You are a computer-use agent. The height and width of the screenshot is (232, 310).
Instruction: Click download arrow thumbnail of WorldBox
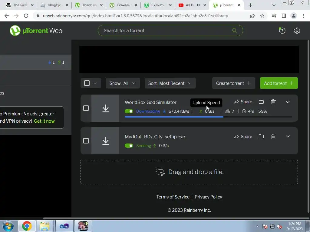pos(105,108)
